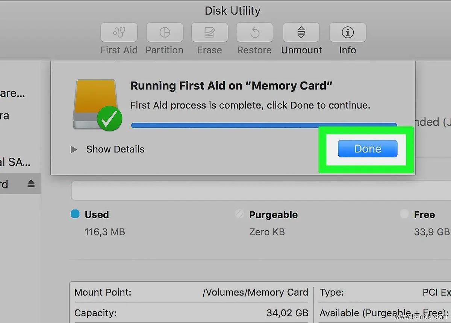451x323 pixels.
Task: Click the blue Done button
Action: (367, 149)
